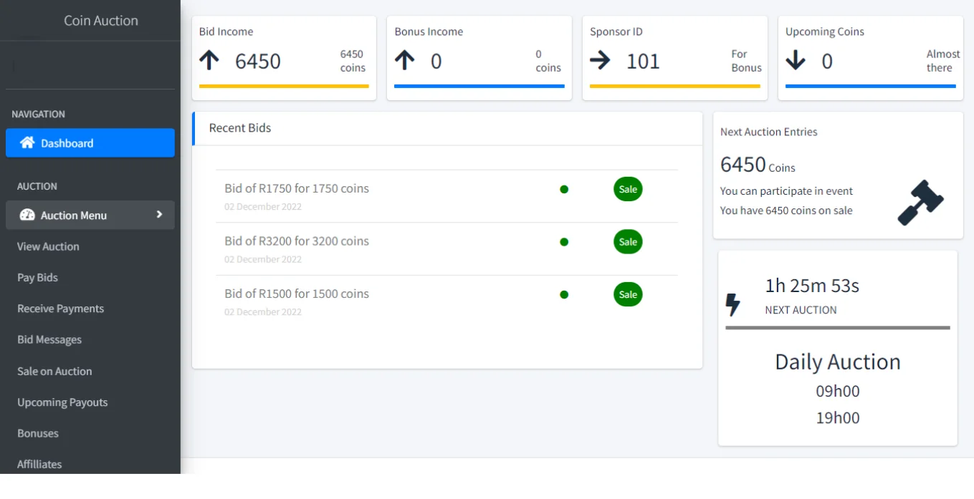The image size is (974, 499).
Task: Click the home icon on Dashboard
Action: click(x=27, y=142)
